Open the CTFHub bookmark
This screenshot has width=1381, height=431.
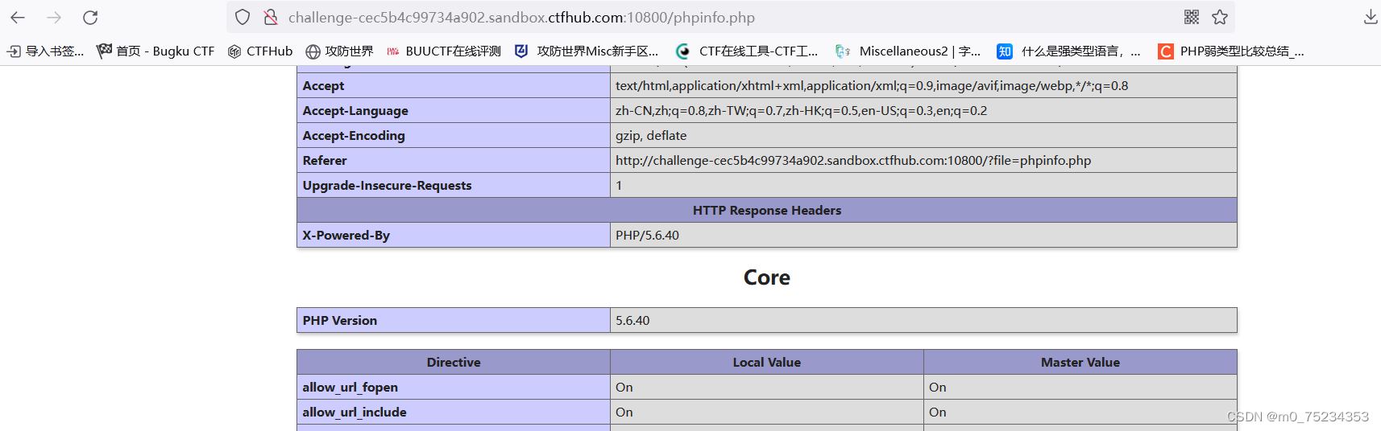[x=260, y=51]
